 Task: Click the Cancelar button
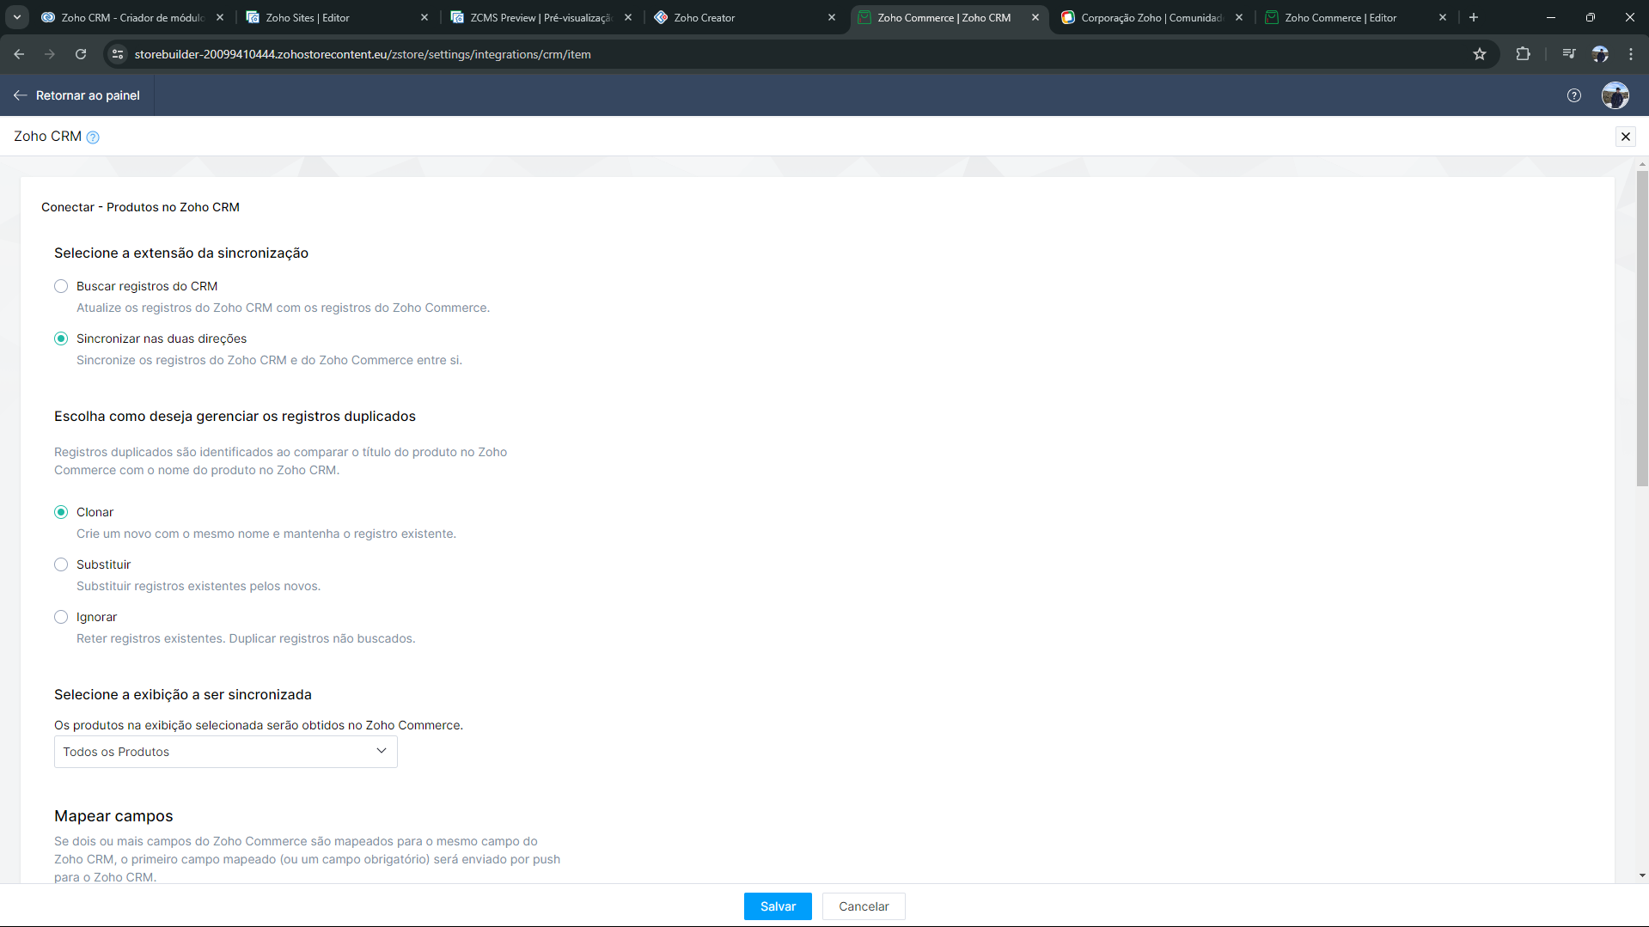(864, 906)
